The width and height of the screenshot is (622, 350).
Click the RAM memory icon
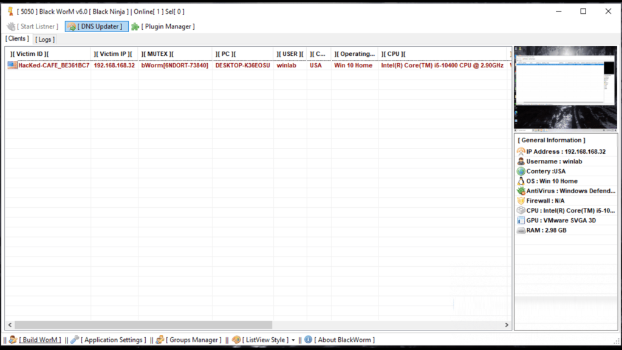tap(521, 230)
